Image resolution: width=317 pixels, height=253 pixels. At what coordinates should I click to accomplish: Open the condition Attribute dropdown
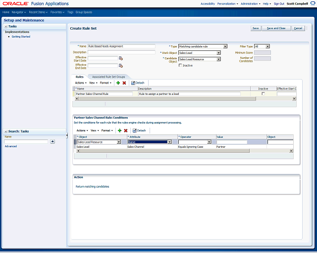[x=169, y=142]
